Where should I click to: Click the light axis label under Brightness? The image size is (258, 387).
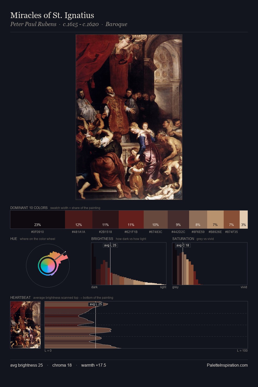coord(163,287)
